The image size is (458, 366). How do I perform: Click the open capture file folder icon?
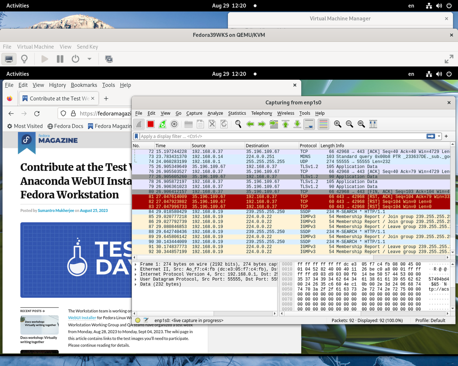click(x=189, y=124)
